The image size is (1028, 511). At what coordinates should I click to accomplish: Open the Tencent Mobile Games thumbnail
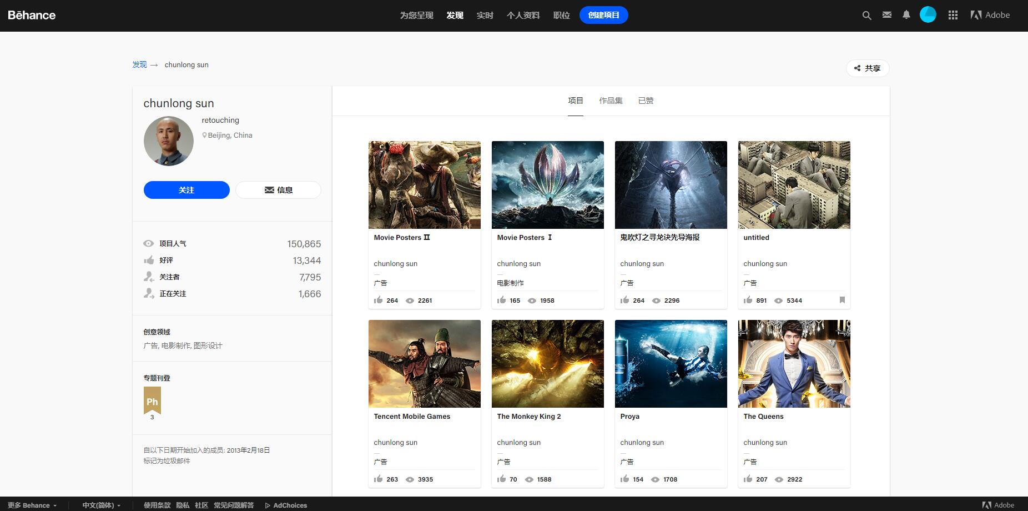tap(425, 364)
